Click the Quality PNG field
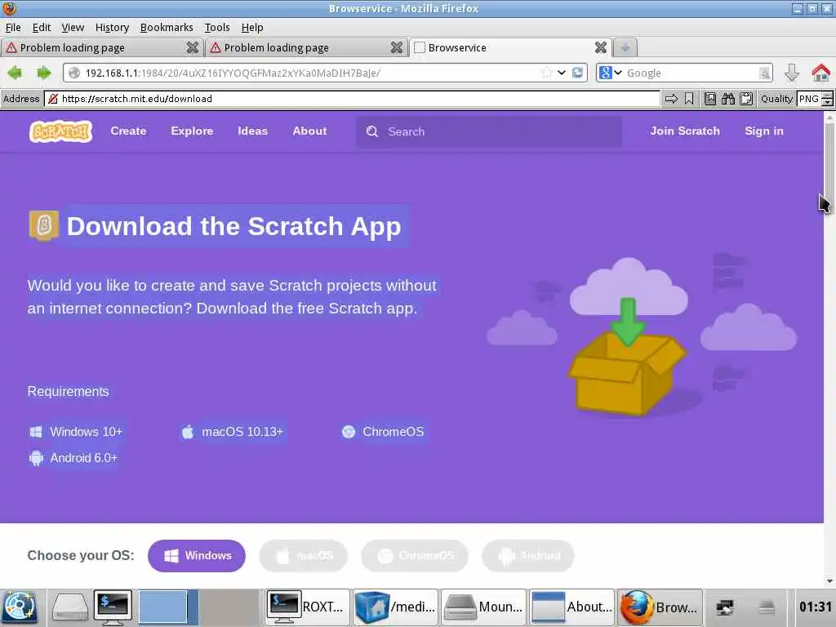This screenshot has height=627, width=836. click(809, 99)
